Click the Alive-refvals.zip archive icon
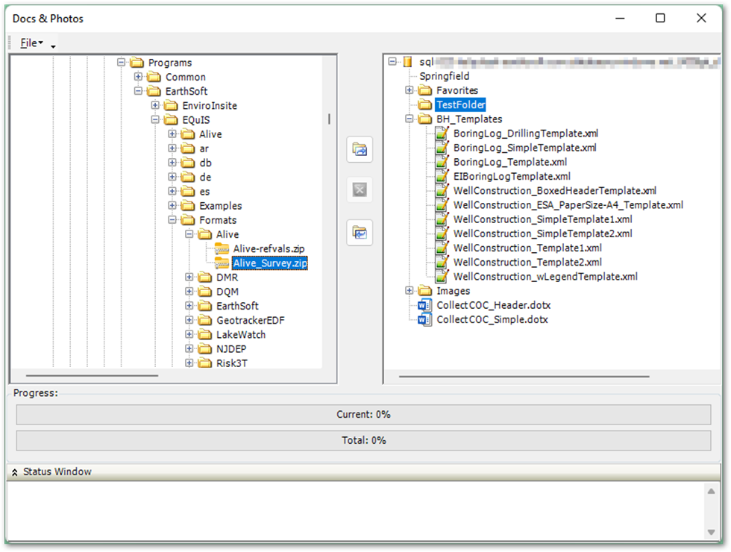 (x=222, y=248)
